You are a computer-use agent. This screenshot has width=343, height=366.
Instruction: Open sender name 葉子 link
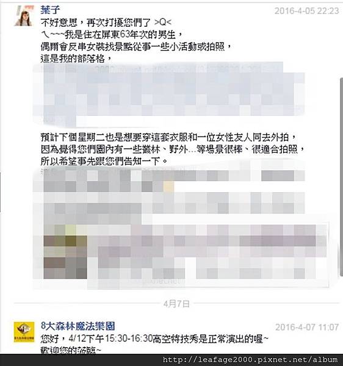(50, 10)
